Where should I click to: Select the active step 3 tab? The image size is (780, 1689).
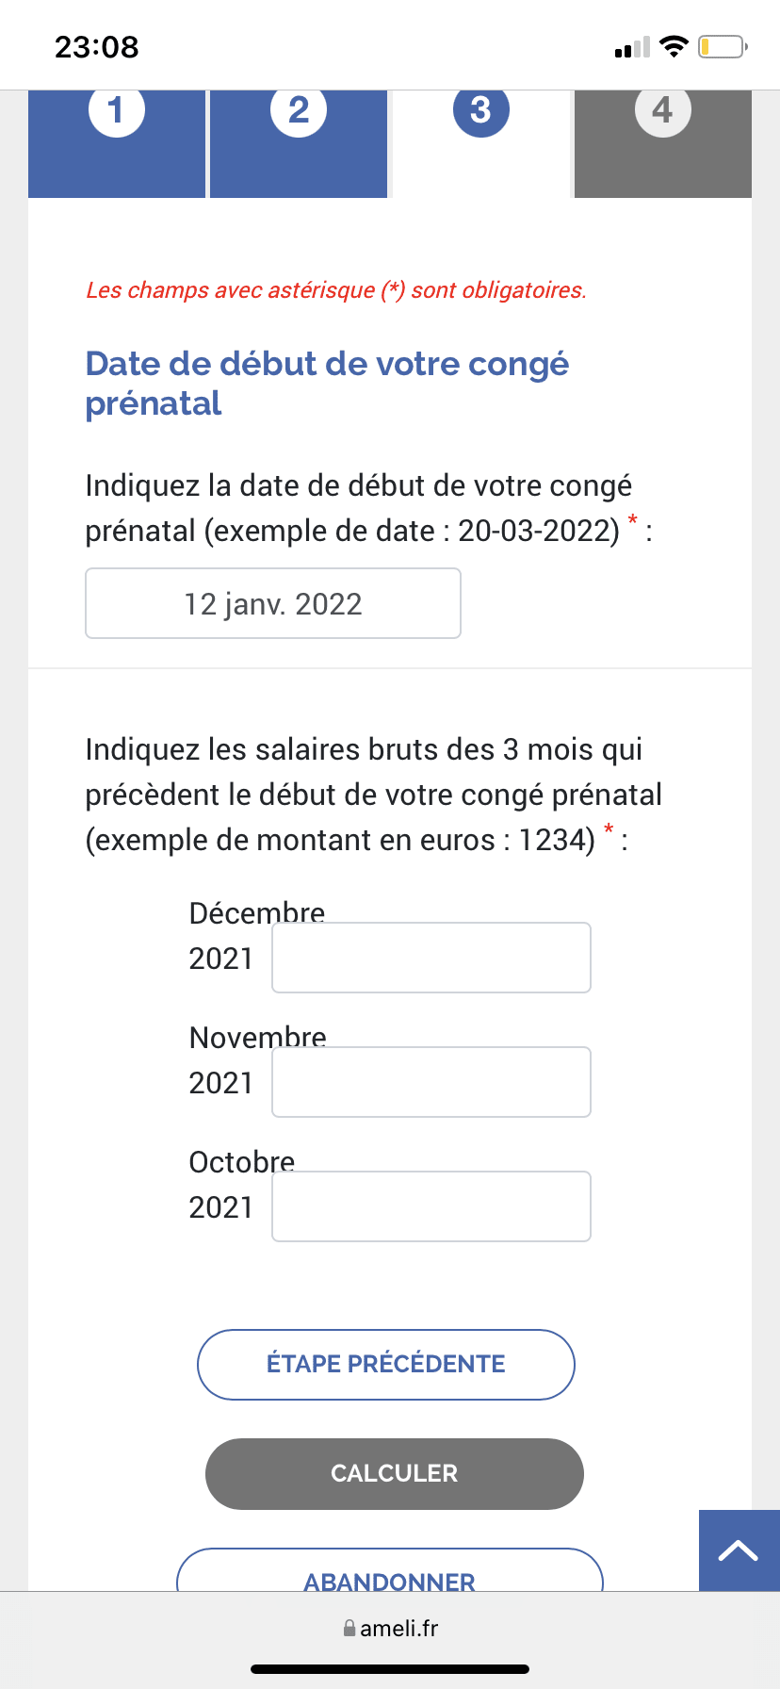480,141
